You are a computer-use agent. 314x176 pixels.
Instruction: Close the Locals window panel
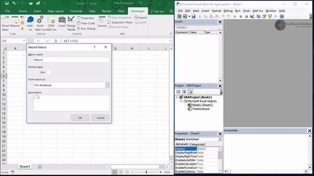tap(220, 22)
